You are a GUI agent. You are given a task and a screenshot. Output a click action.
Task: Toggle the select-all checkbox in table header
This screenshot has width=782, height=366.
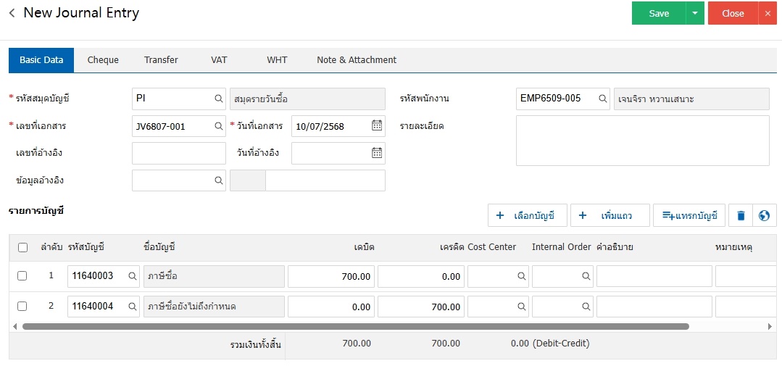pyautogui.click(x=22, y=247)
